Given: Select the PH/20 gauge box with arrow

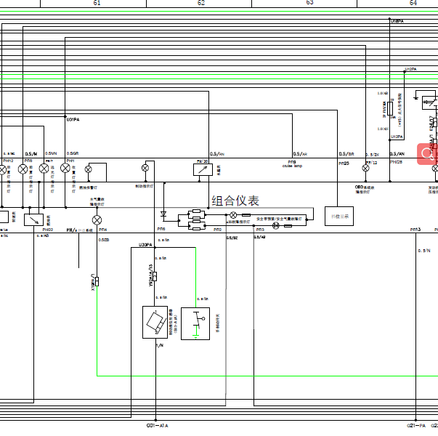Looking at the screenshot, I should pos(203,169).
